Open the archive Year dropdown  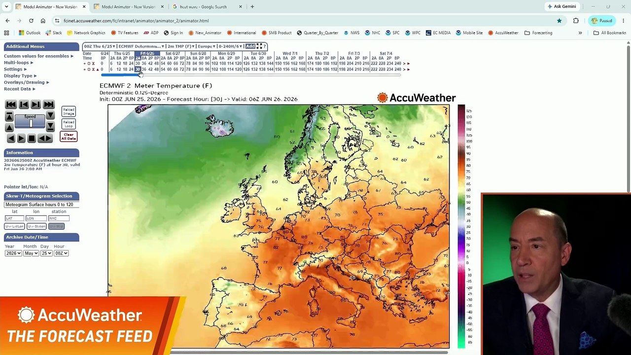point(13,253)
